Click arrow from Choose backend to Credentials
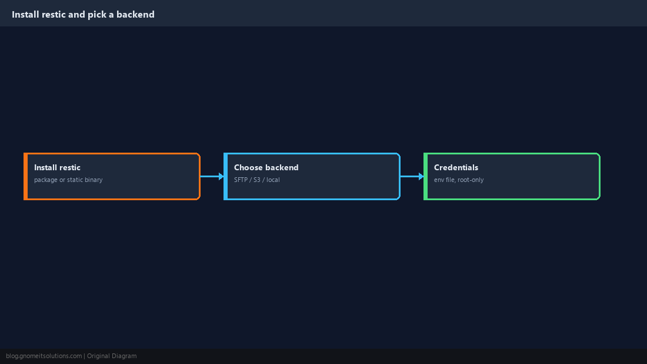This screenshot has height=364, width=647. point(412,177)
